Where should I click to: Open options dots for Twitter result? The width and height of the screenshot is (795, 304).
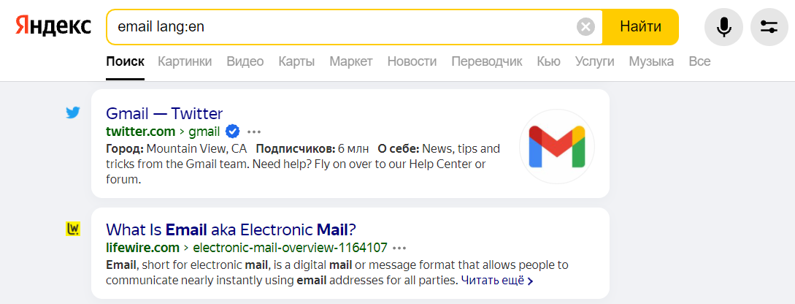pos(254,132)
